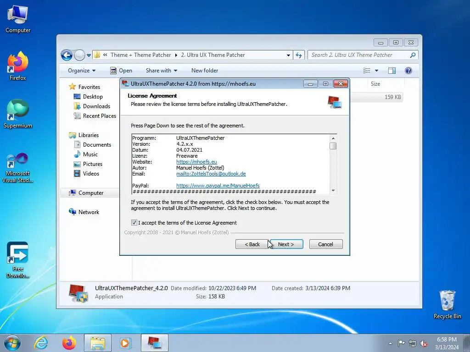470x352 pixels.
Task: Open Desktop in Favorites
Action: click(x=93, y=97)
